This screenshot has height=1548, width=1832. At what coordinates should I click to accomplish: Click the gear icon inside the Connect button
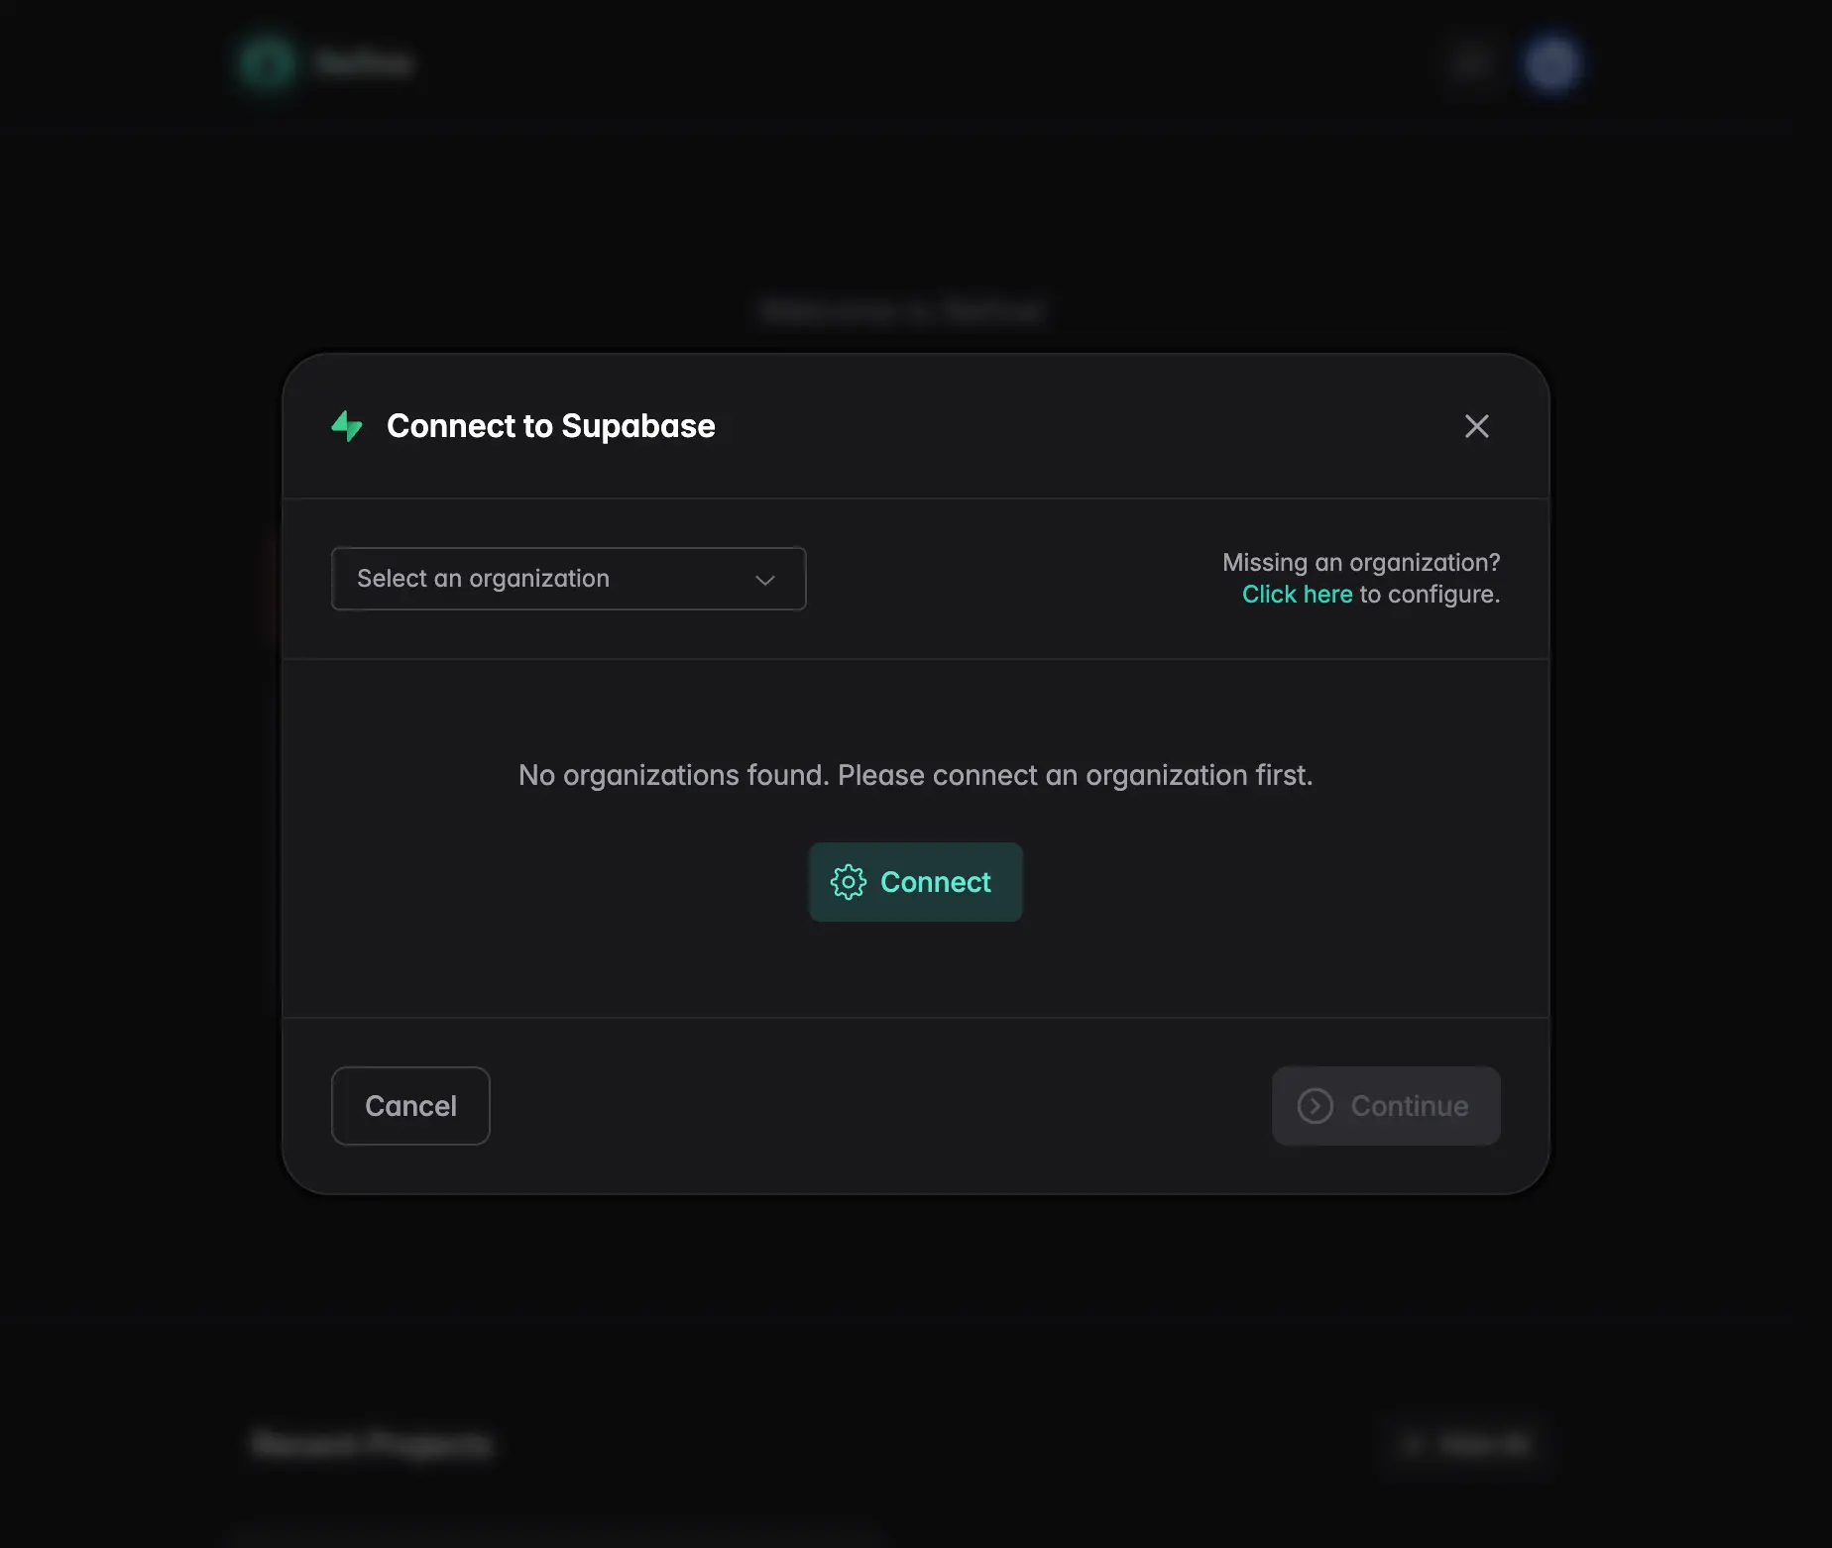pyautogui.click(x=849, y=882)
